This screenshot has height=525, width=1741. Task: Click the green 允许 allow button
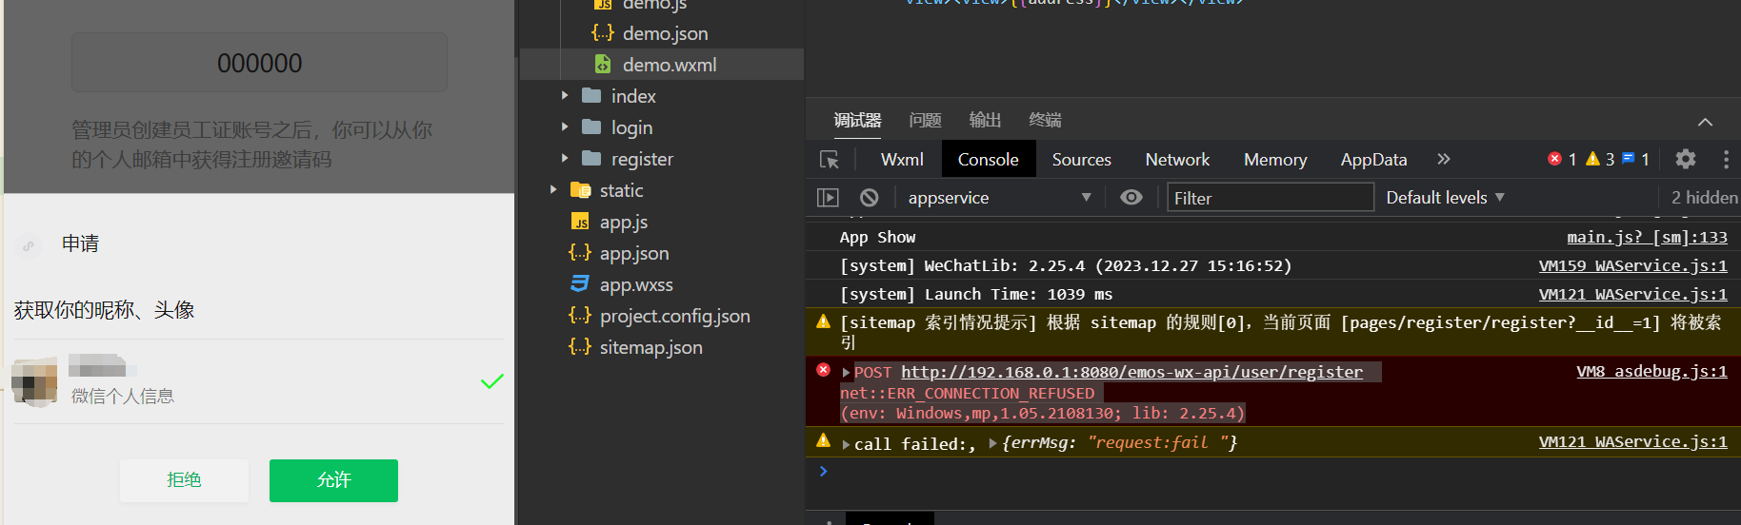click(333, 480)
